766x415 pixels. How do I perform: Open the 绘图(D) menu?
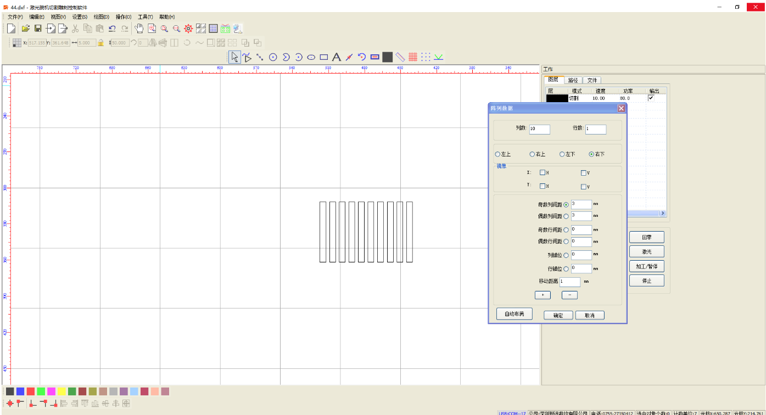coord(101,17)
